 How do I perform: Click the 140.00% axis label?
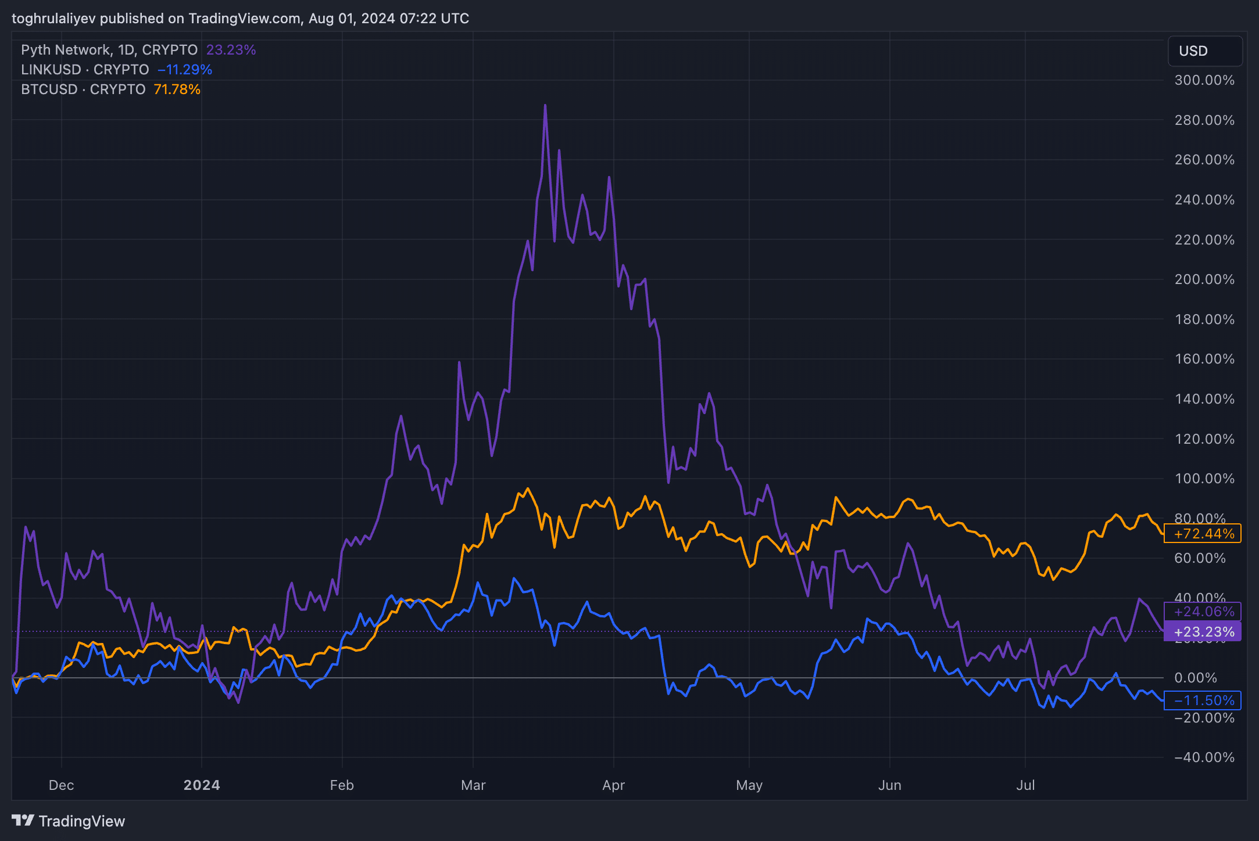[1204, 399]
